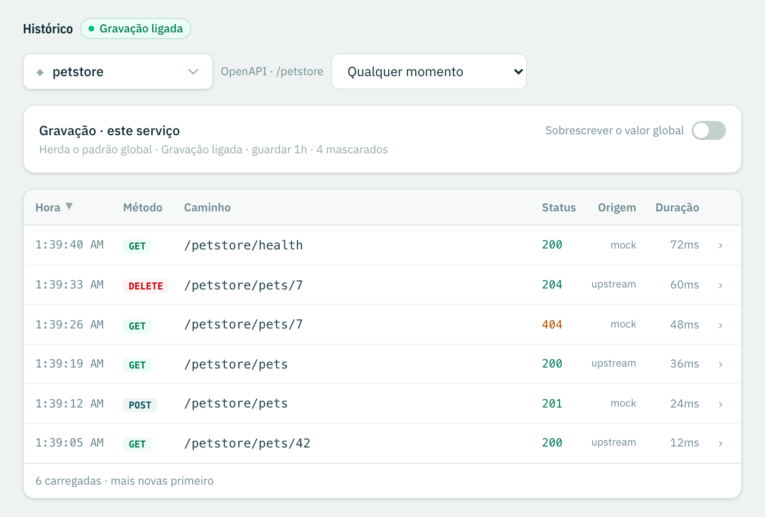The height and width of the screenshot is (517, 765).
Task: Click the Hora sort arrow icon
Action: point(69,207)
